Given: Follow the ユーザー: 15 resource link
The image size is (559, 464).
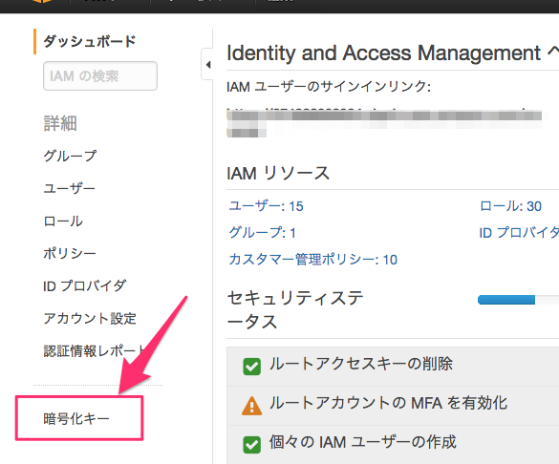Looking at the screenshot, I should tap(266, 206).
